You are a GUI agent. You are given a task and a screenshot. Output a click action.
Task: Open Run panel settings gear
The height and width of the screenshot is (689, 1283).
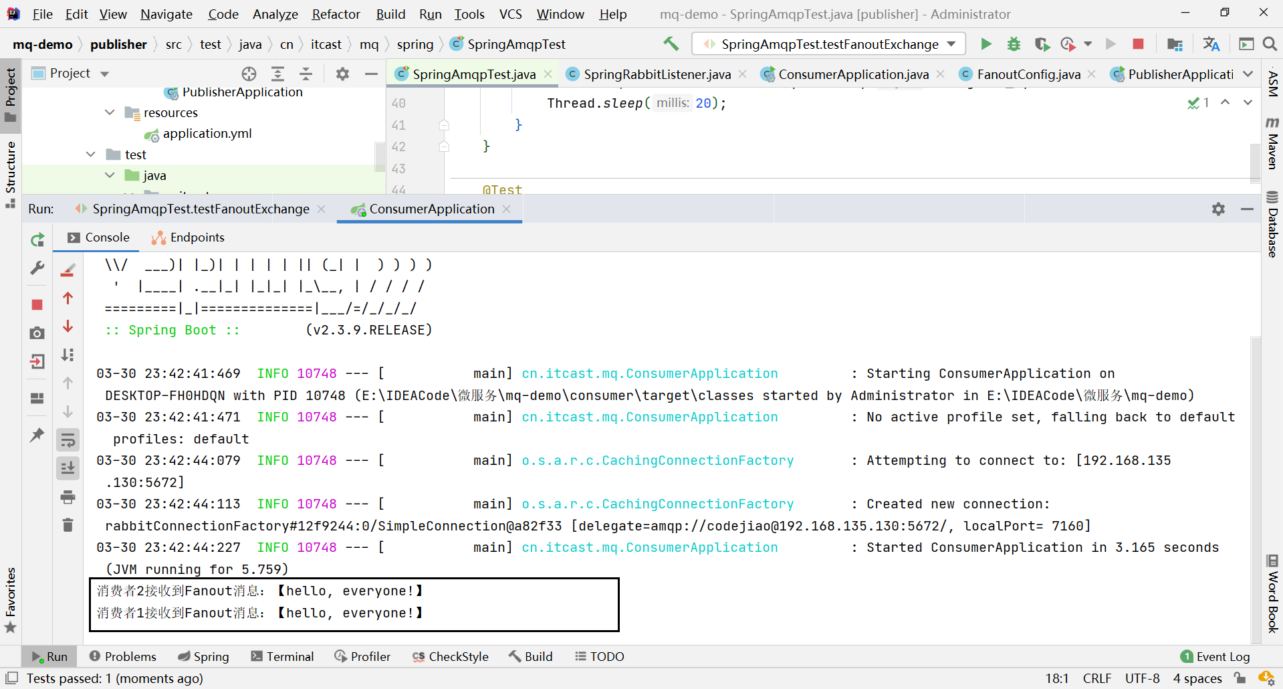(1218, 209)
